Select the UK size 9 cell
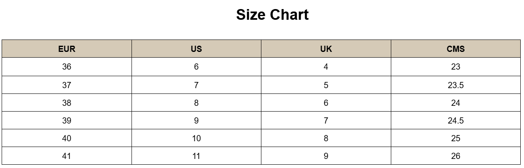This screenshot has width=524, height=168. pyautogui.click(x=326, y=156)
